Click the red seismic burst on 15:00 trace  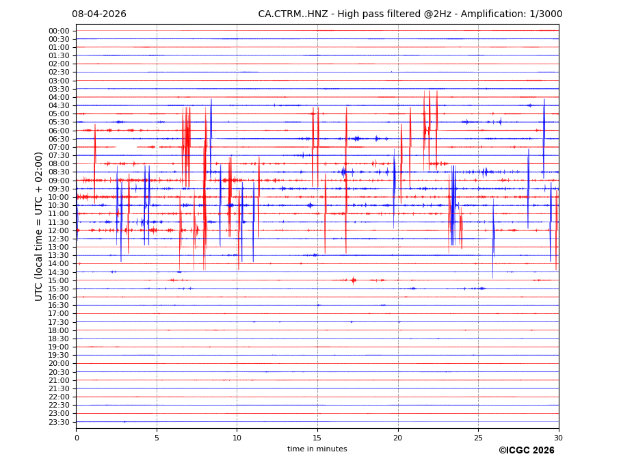click(353, 280)
